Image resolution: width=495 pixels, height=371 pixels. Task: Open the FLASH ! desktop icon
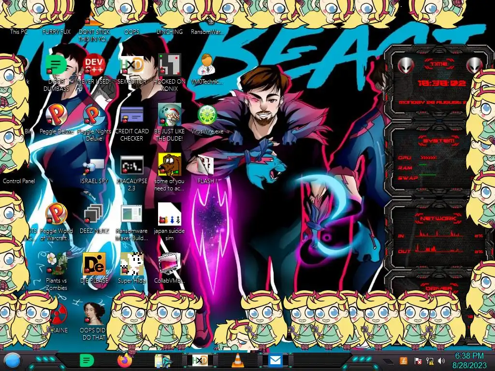coord(206,165)
